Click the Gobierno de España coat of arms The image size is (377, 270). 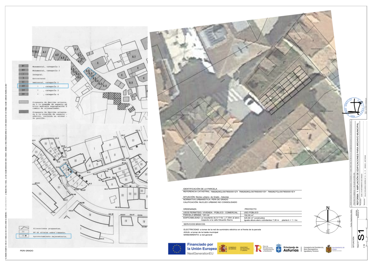(x=223, y=248)
